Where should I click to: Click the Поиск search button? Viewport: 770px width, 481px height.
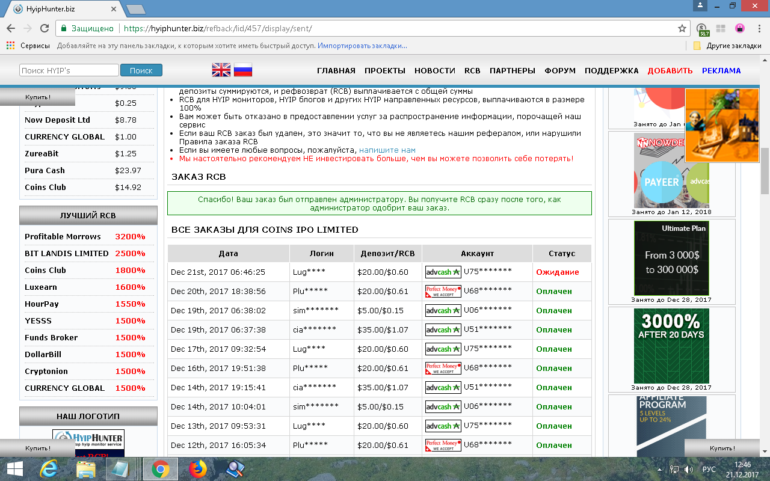[x=141, y=70]
